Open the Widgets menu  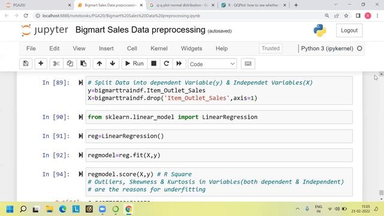tap(191, 49)
